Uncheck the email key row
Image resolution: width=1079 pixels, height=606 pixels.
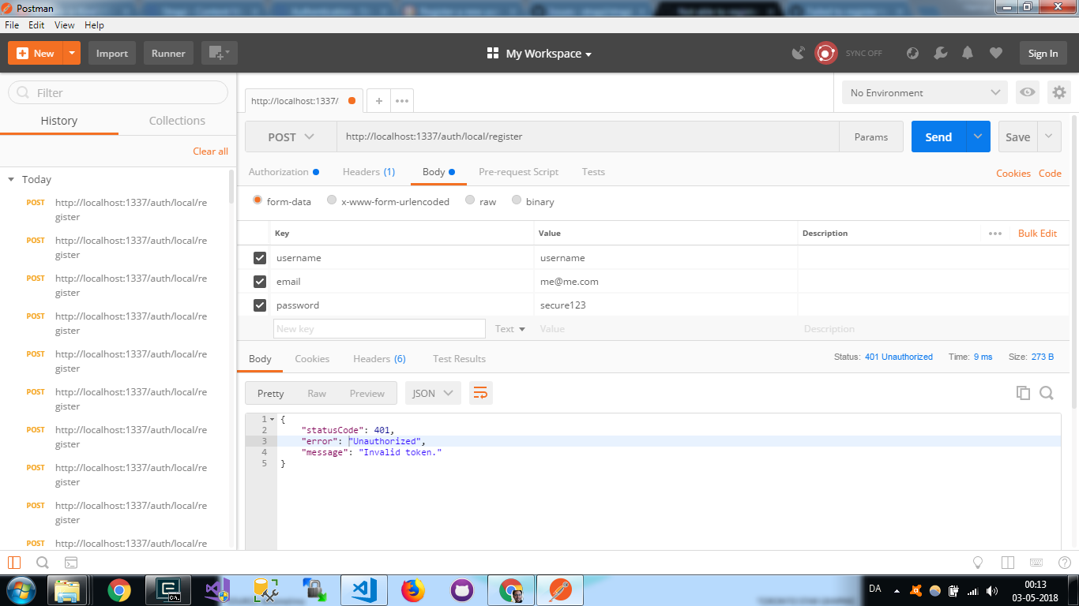coord(259,282)
